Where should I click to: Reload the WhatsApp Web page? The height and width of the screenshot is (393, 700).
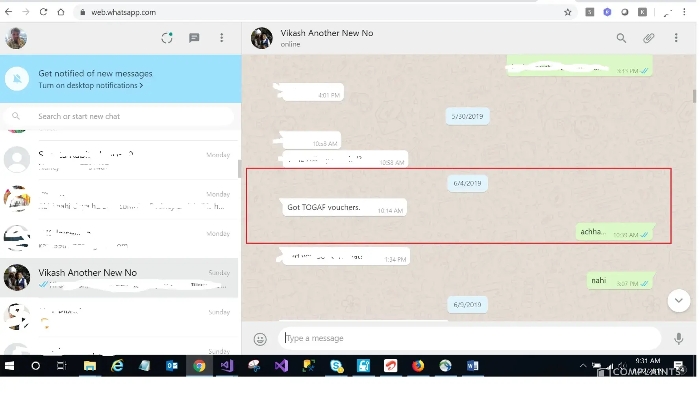point(43,12)
